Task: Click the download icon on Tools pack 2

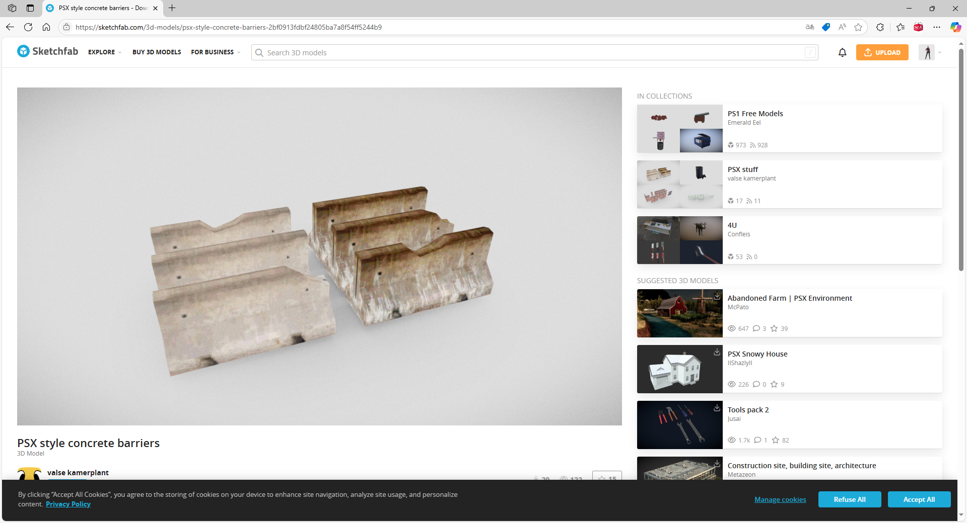Action: point(717,408)
